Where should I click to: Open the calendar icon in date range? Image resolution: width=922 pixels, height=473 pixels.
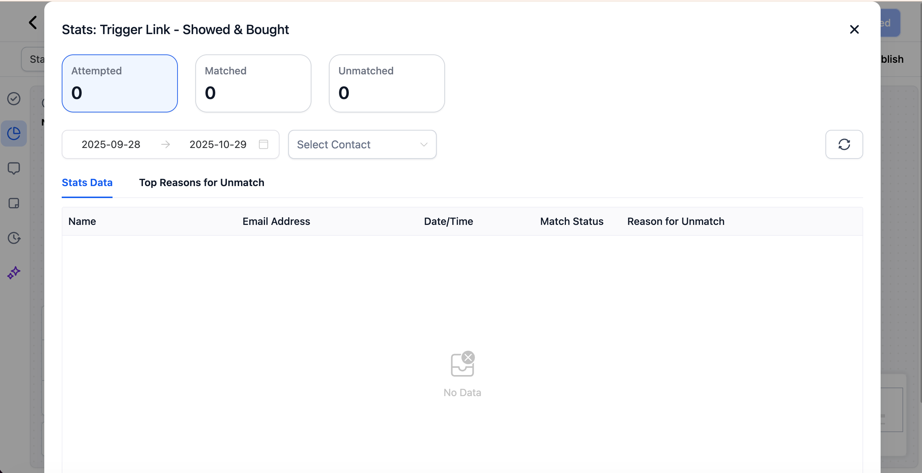tap(264, 144)
